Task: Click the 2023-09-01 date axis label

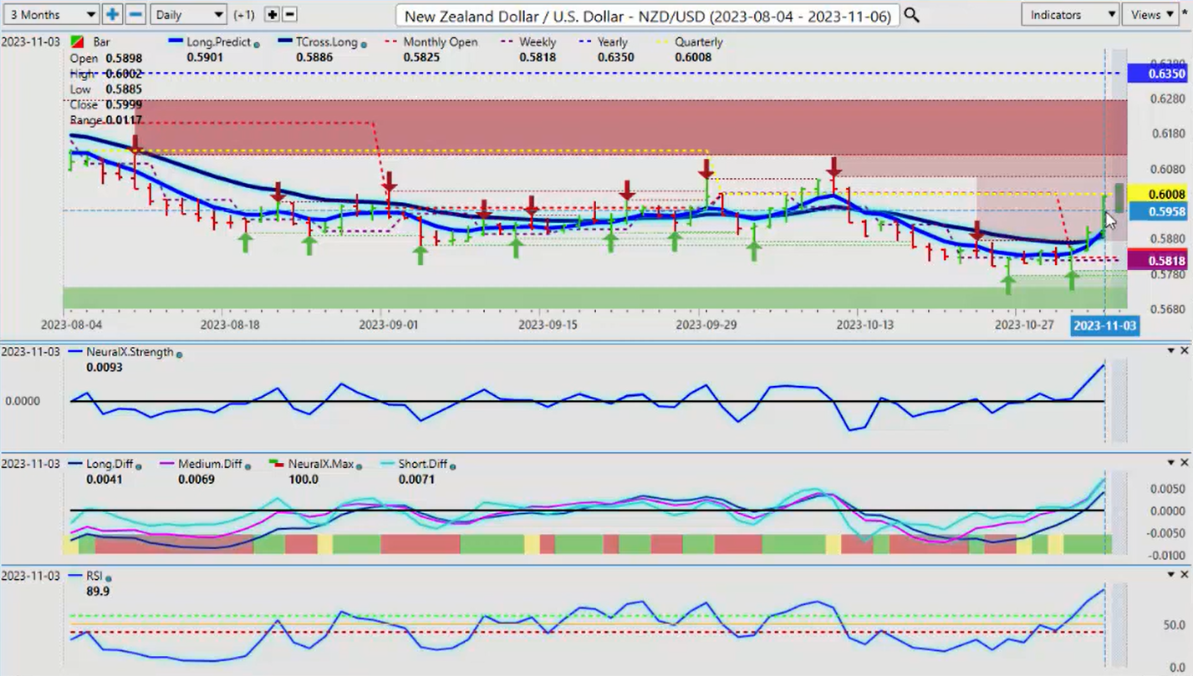Action: (x=388, y=324)
